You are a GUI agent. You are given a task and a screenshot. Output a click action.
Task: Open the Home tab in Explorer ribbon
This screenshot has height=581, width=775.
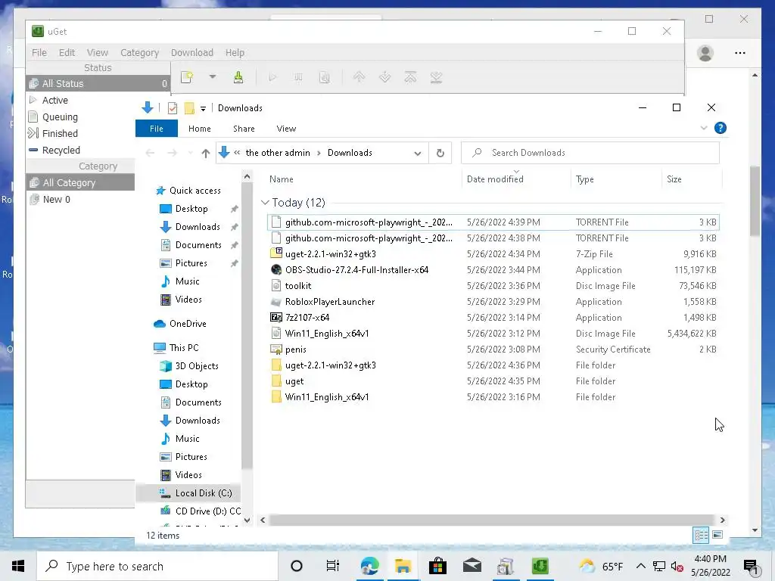coord(200,129)
